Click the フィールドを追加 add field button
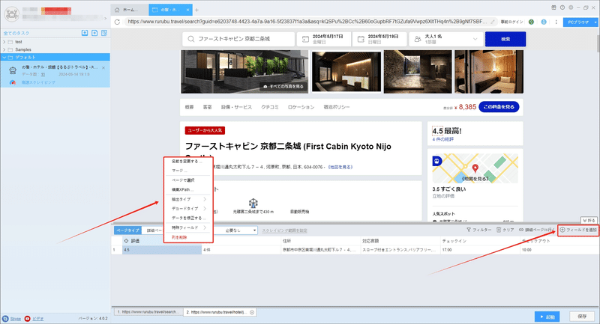This screenshot has width=600, height=324. point(578,230)
